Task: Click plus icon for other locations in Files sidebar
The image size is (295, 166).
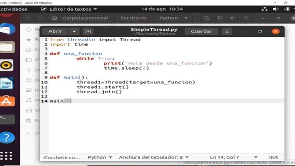Action: tap(29, 133)
